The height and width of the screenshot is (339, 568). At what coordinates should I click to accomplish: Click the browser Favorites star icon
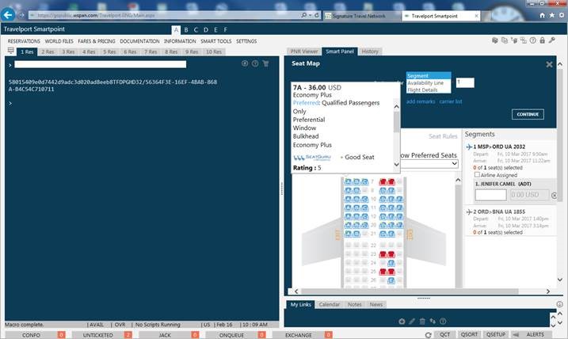pos(551,15)
